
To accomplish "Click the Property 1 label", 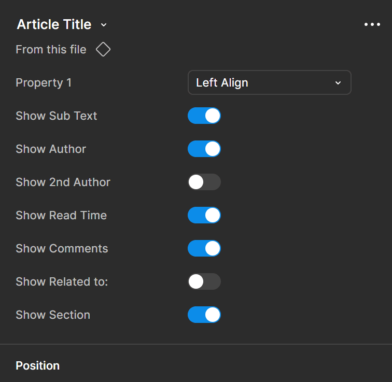I will pos(44,83).
